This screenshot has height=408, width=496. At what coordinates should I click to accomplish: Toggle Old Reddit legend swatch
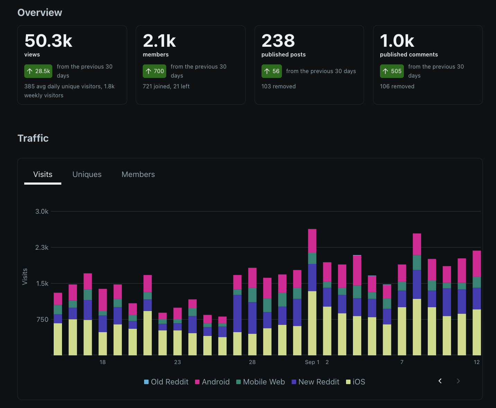[146, 382]
